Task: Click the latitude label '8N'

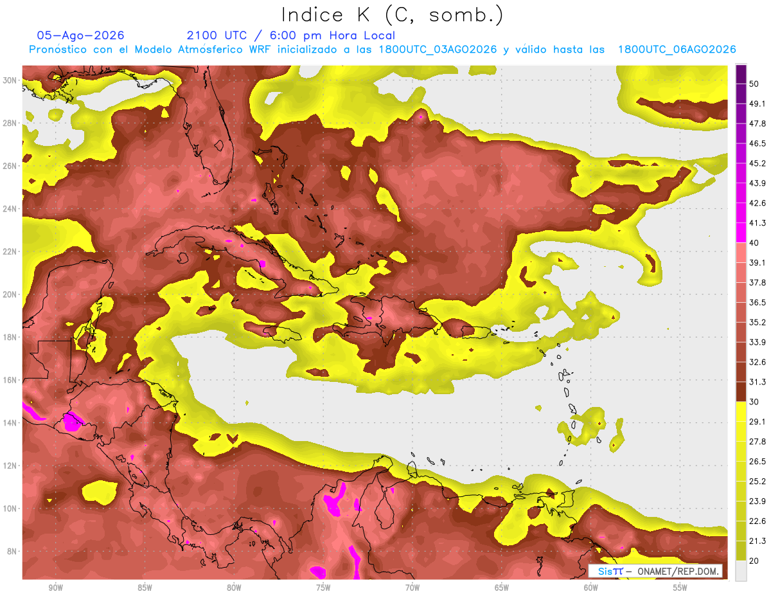Action: coord(13,552)
